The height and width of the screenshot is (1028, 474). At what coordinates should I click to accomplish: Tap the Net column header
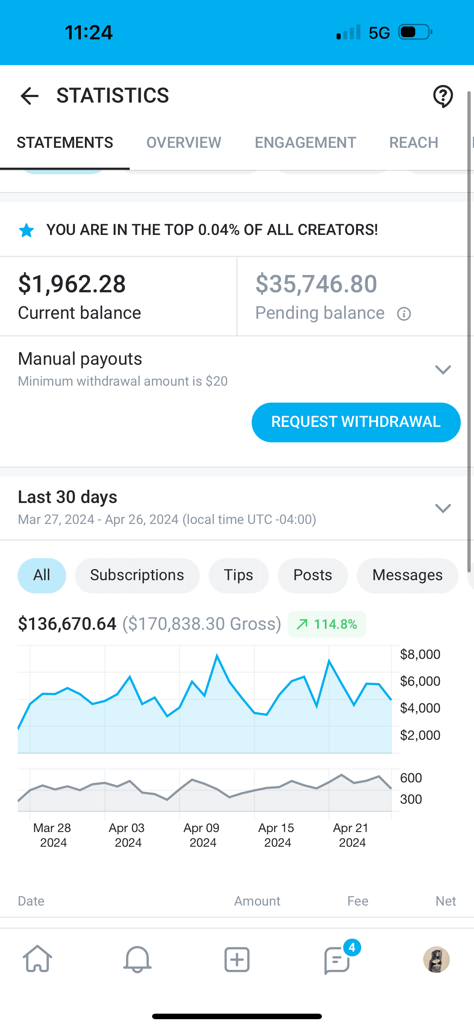pyautogui.click(x=446, y=901)
